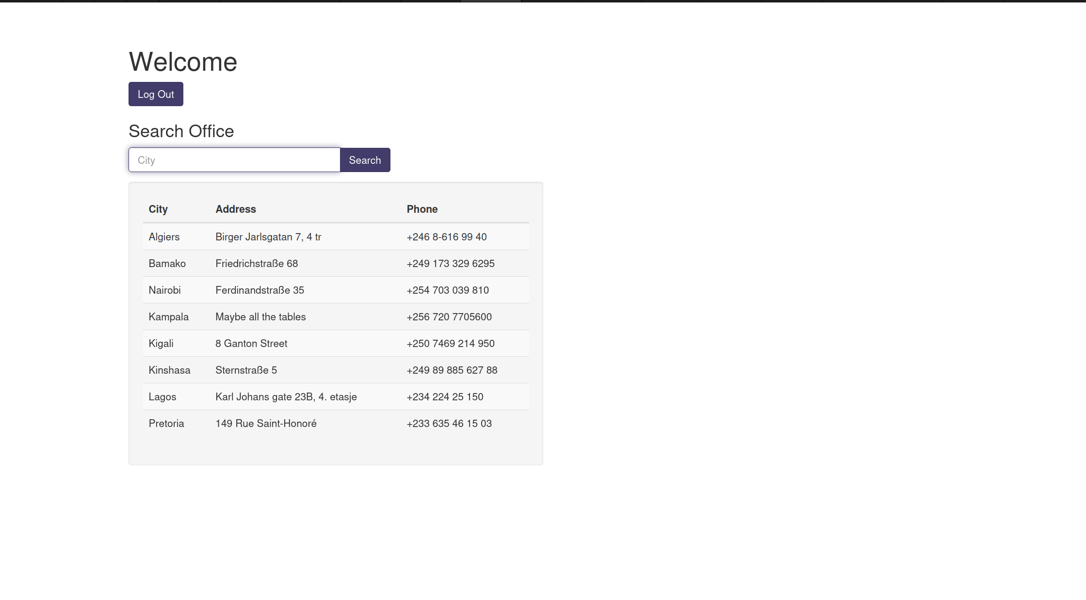Click the 8 Ganton Street address
The width and height of the screenshot is (1086, 600).
click(x=251, y=344)
